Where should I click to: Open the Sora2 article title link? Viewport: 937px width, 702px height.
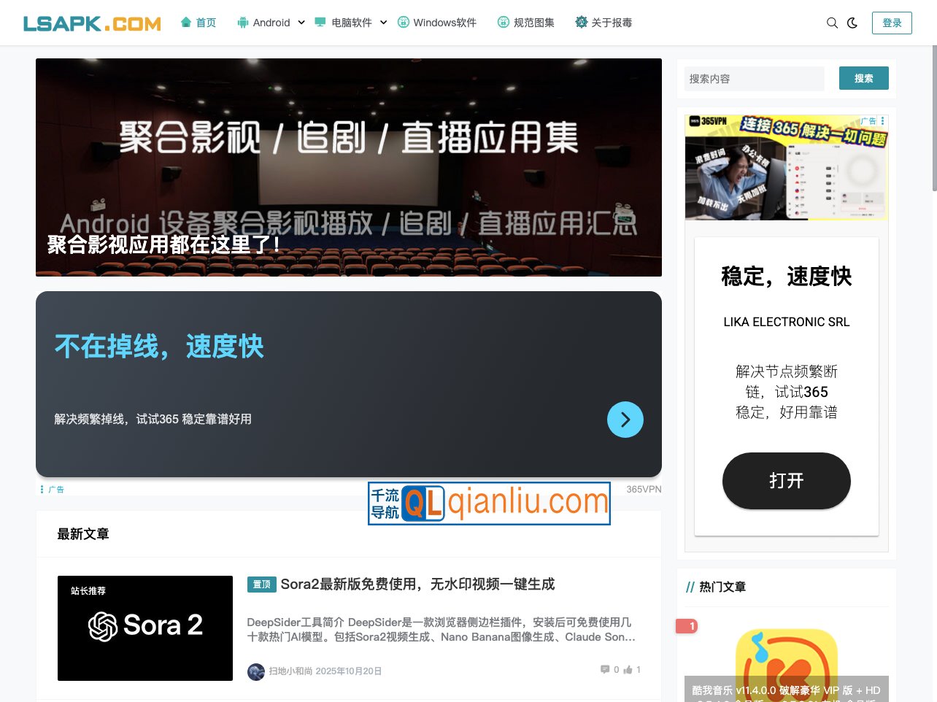click(x=417, y=584)
